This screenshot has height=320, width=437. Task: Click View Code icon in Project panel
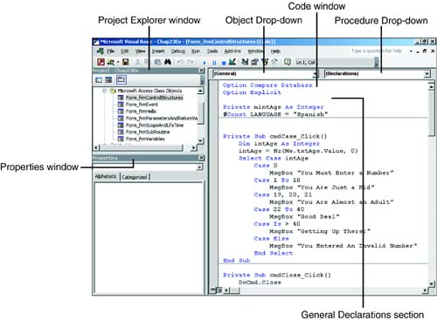pyautogui.click(x=99, y=80)
